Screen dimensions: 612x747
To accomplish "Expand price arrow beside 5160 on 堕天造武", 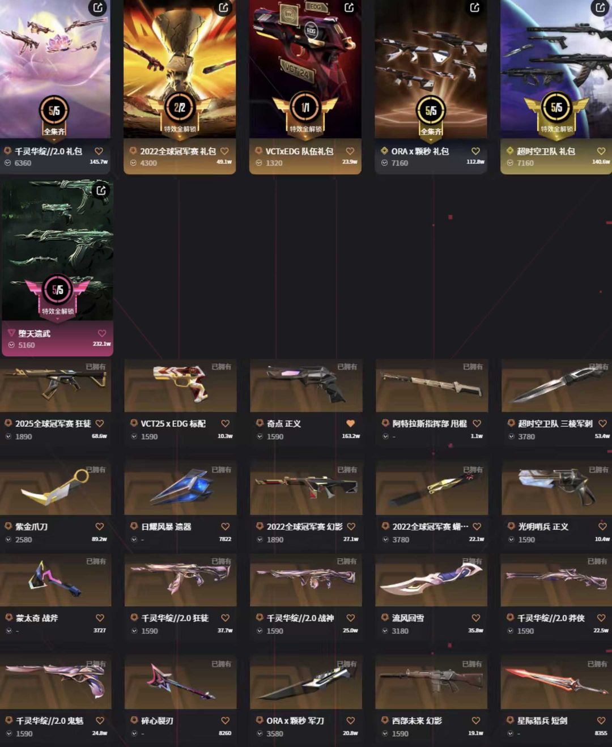I will [11, 345].
